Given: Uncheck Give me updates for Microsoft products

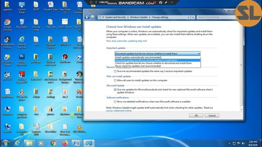Looking at the screenshot, I should point(115,89).
